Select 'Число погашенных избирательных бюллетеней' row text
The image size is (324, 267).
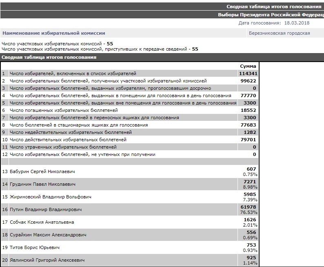click(x=64, y=110)
